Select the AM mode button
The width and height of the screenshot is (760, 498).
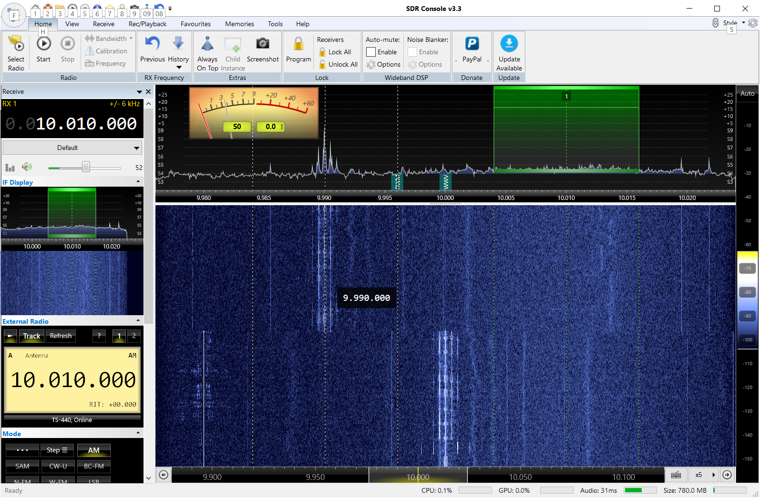pos(93,450)
